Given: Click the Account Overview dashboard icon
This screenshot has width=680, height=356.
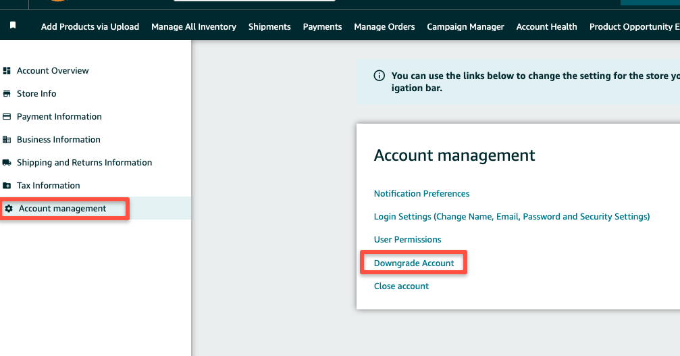Looking at the screenshot, I should click(x=7, y=71).
